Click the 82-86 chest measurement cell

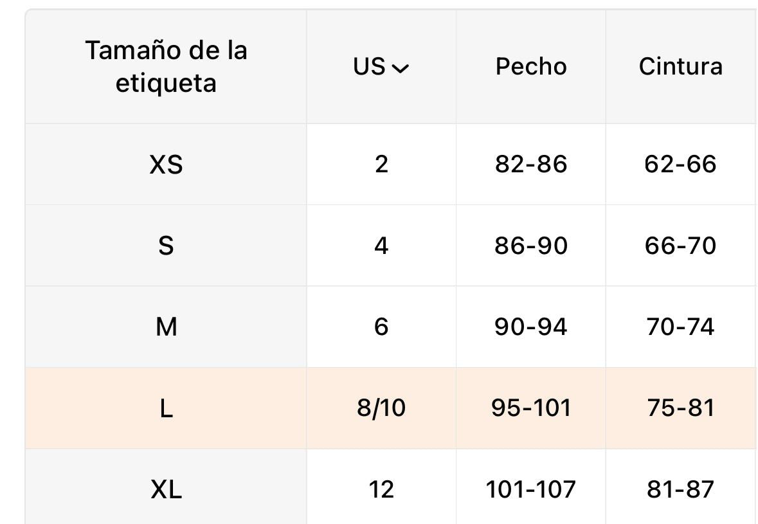click(x=531, y=165)
